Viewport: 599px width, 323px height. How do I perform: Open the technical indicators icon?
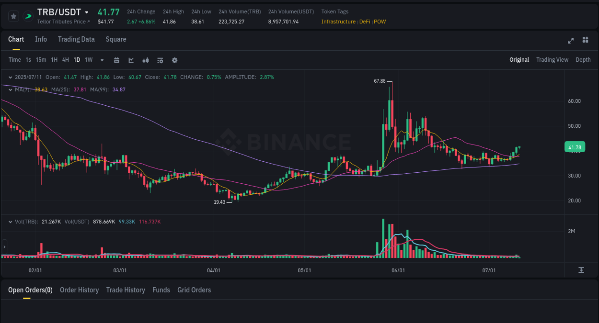tap(146, 60)
